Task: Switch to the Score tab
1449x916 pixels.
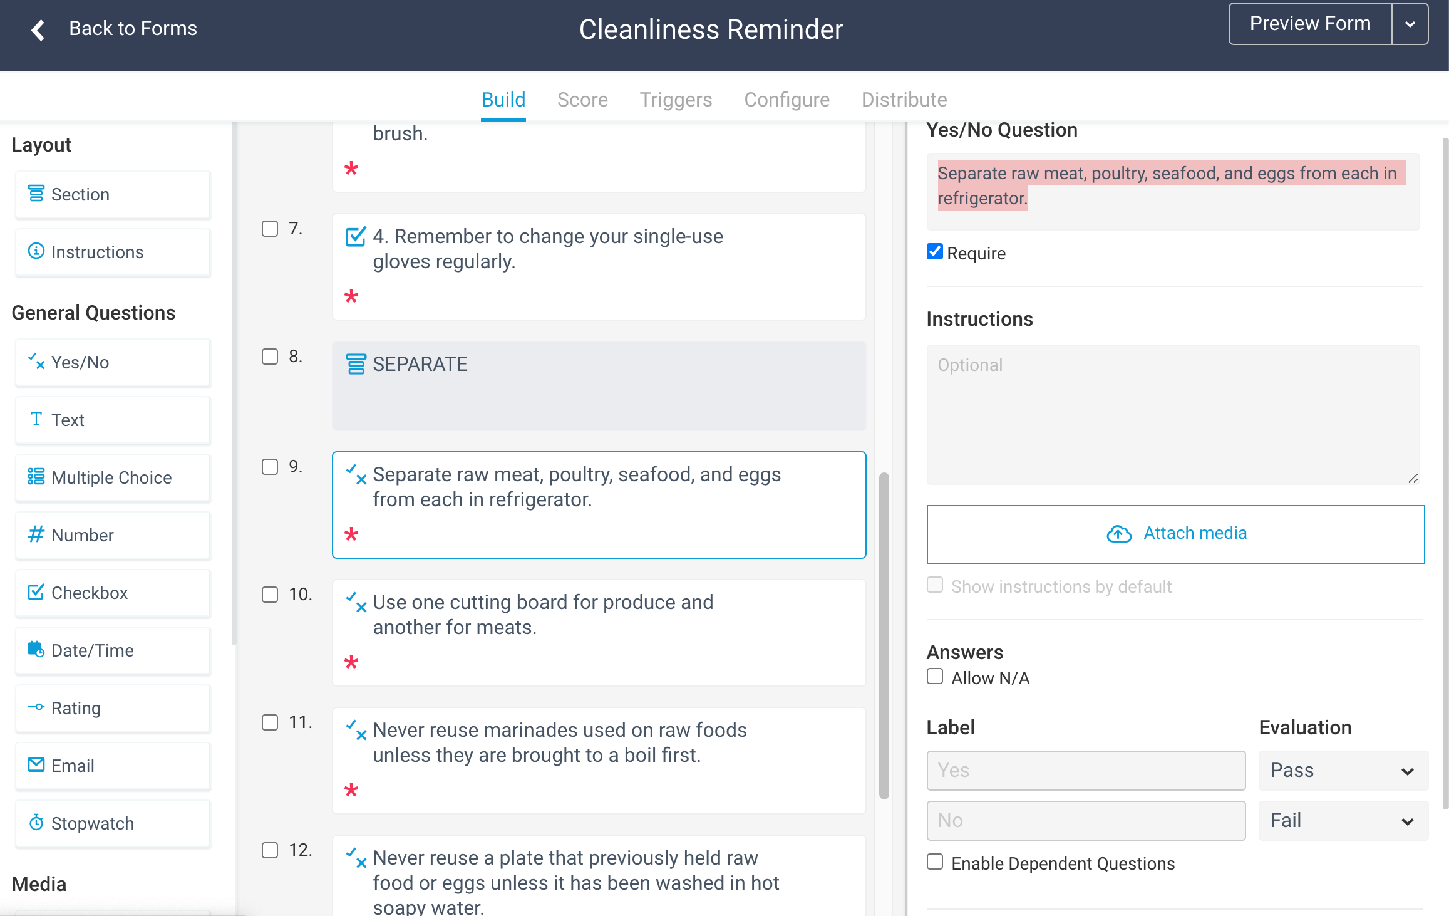Action: 582,100
